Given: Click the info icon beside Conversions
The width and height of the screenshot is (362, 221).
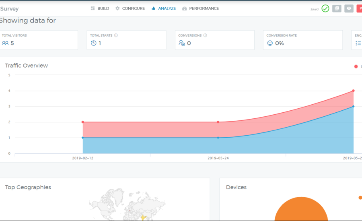Looking at the screenshot, I should tap(205, 35).
